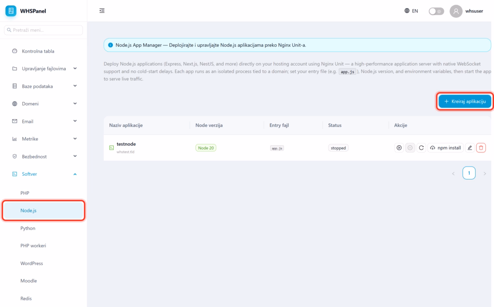Edit testnode with the pencil icon
This screenshot has width=494, height=307.
[x=470, y=148]
